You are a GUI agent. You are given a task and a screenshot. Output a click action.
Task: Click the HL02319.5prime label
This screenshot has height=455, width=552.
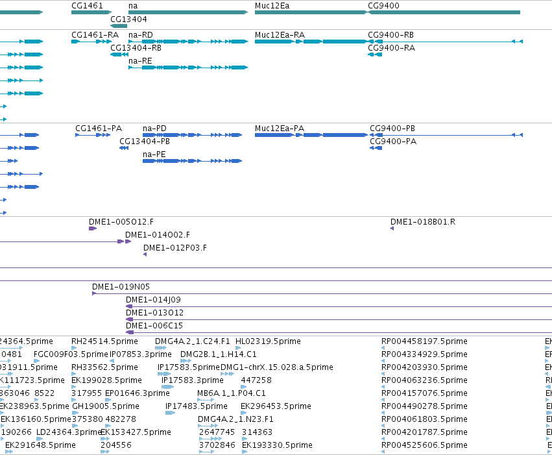tap(268, 341)
